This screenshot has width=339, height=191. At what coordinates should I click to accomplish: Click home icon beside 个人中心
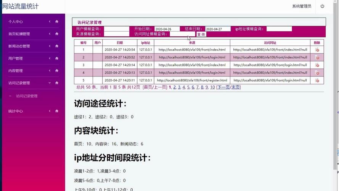click(x=57, y=21)
